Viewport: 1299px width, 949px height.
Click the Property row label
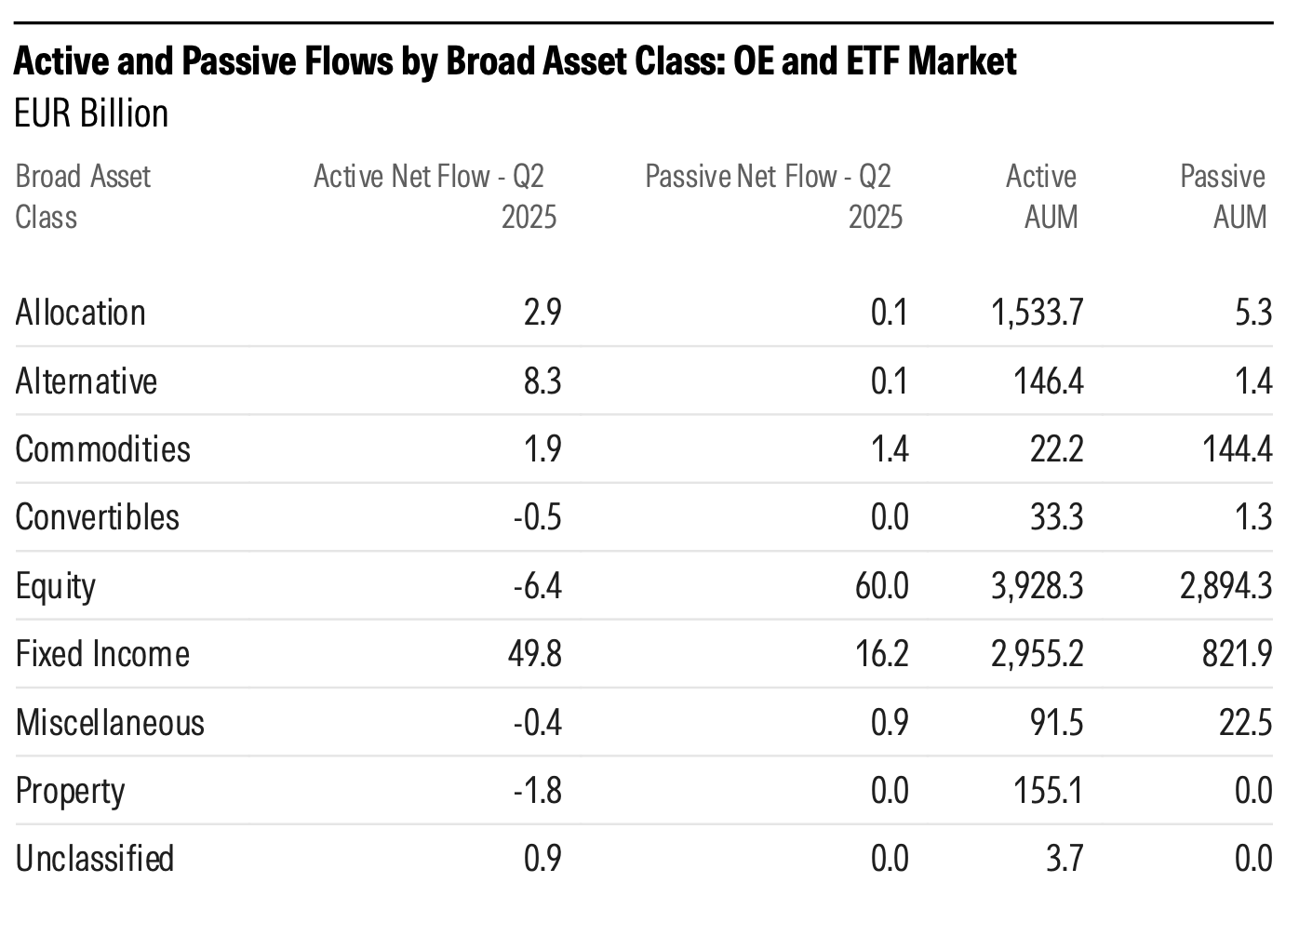pyautogui.click(x=70, y=791)
